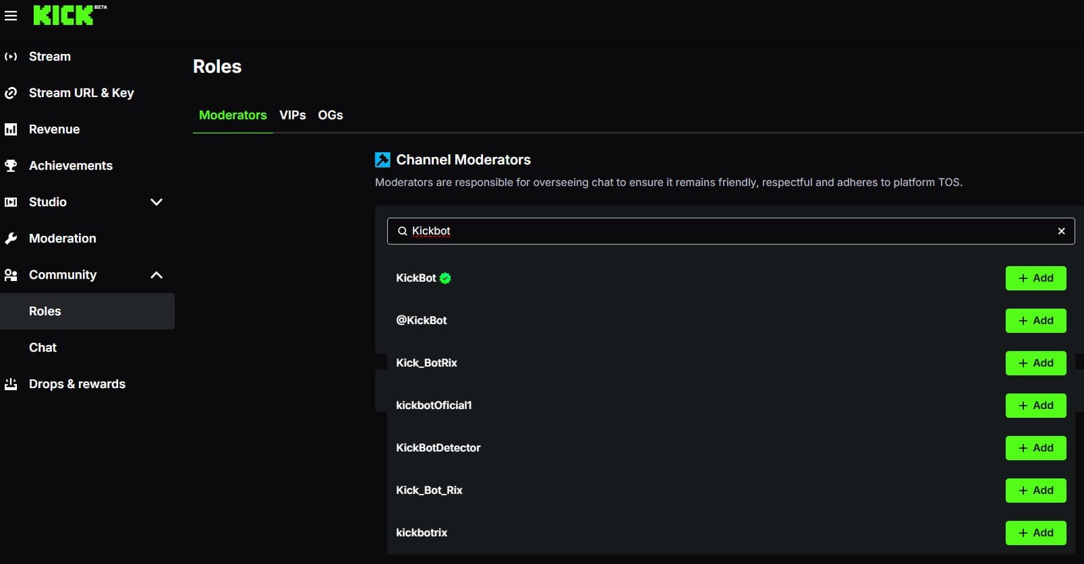The image size is (1084, 564).
Task: Add kickbotOficial1 as moderator
Action: (x=1036, y=406)
